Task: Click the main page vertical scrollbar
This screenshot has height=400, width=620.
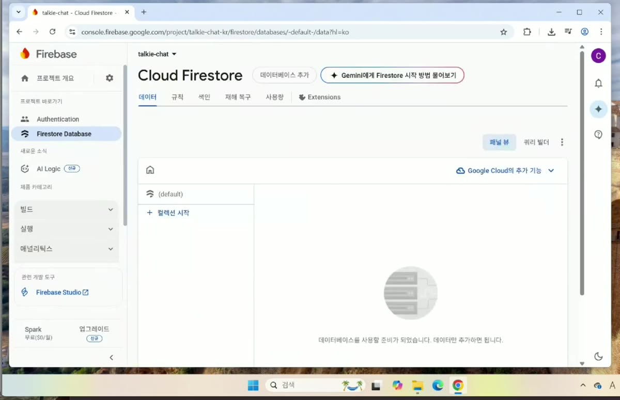Action: 582,173
